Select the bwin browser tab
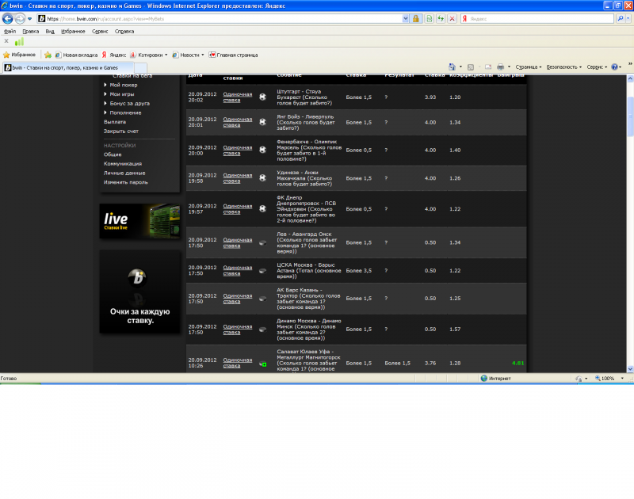 coord(68,68)
